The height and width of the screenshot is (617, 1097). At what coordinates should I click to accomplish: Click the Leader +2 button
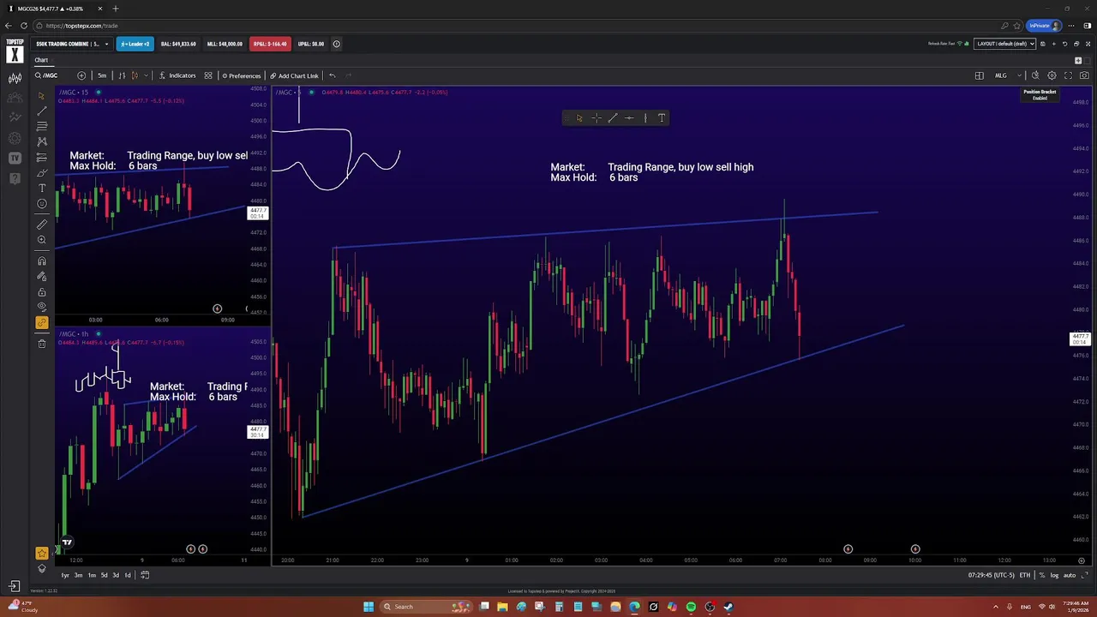(135, 44)
